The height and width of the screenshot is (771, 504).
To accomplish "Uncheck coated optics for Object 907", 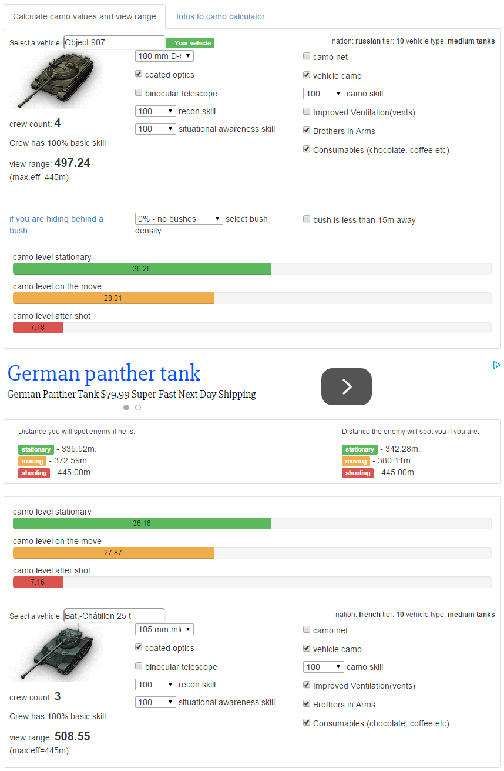I will [x=139, y=74].
